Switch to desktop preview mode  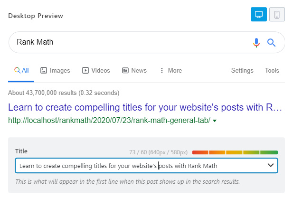[x=259, y=15]
